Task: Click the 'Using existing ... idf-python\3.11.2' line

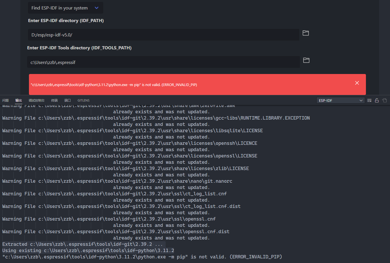Action: pos(88,250)
